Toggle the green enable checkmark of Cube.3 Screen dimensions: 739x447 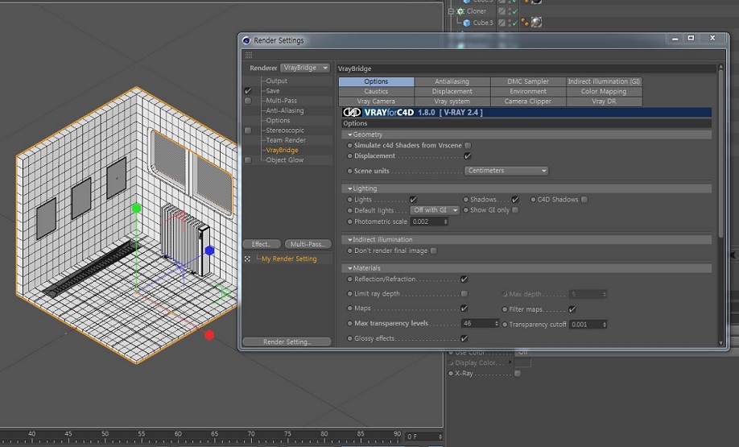pos(514,23)
